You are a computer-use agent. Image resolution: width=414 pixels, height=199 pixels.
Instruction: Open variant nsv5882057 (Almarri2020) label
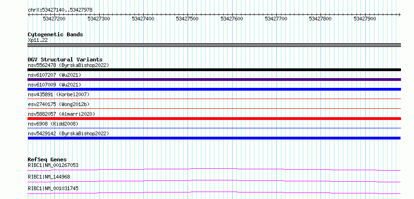pos(61,114)
